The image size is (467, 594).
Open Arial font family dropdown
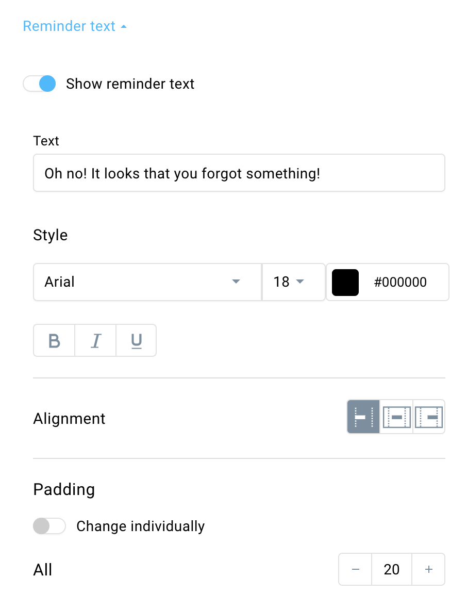tap(147, 282)
